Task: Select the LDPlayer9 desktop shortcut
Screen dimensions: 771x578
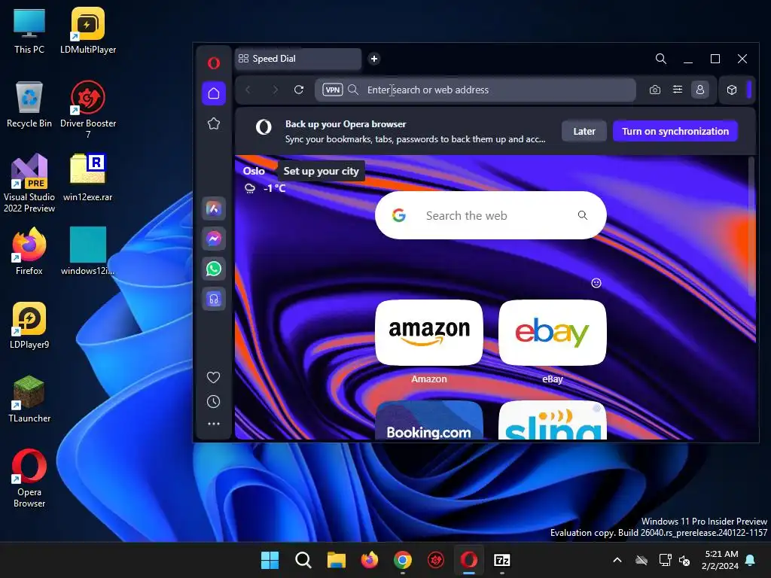Action: pos(29,325)
